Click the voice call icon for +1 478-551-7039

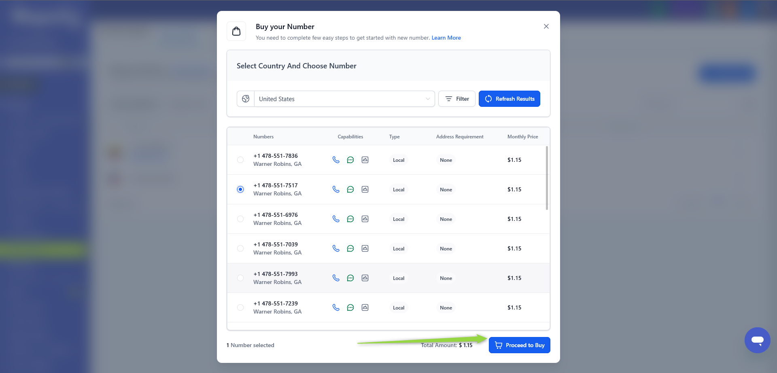click(336, 248)
